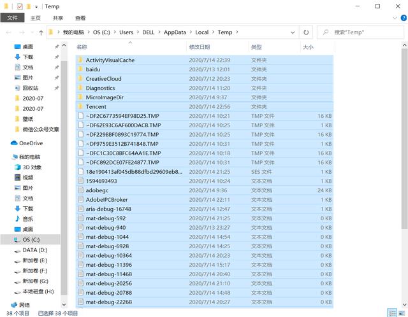The image size is (408, 317).
Task: Click OS (C:) in address breadcrumb
Action: 101,32
